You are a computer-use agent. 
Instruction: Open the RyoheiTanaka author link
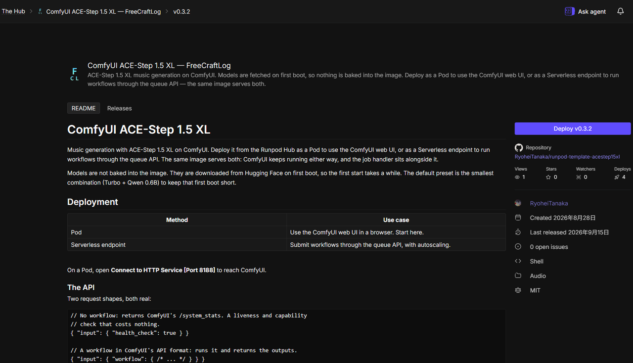pyautogui.click(x=549, y=203)
